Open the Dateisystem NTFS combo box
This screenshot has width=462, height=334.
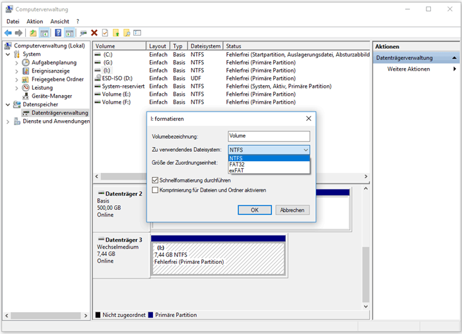pos(269,150)
